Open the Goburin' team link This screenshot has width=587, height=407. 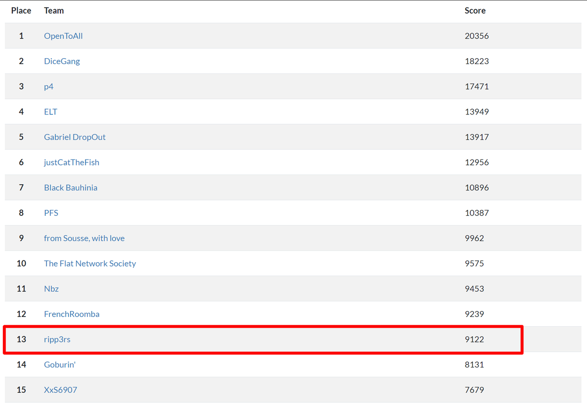point(60,364)
